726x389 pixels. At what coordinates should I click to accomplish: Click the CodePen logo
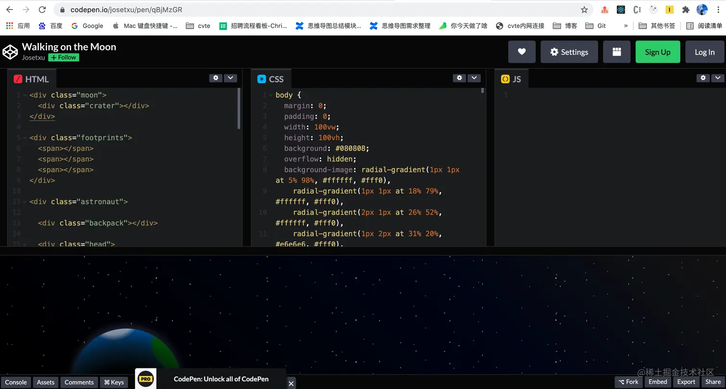click(x=10, y=52)
